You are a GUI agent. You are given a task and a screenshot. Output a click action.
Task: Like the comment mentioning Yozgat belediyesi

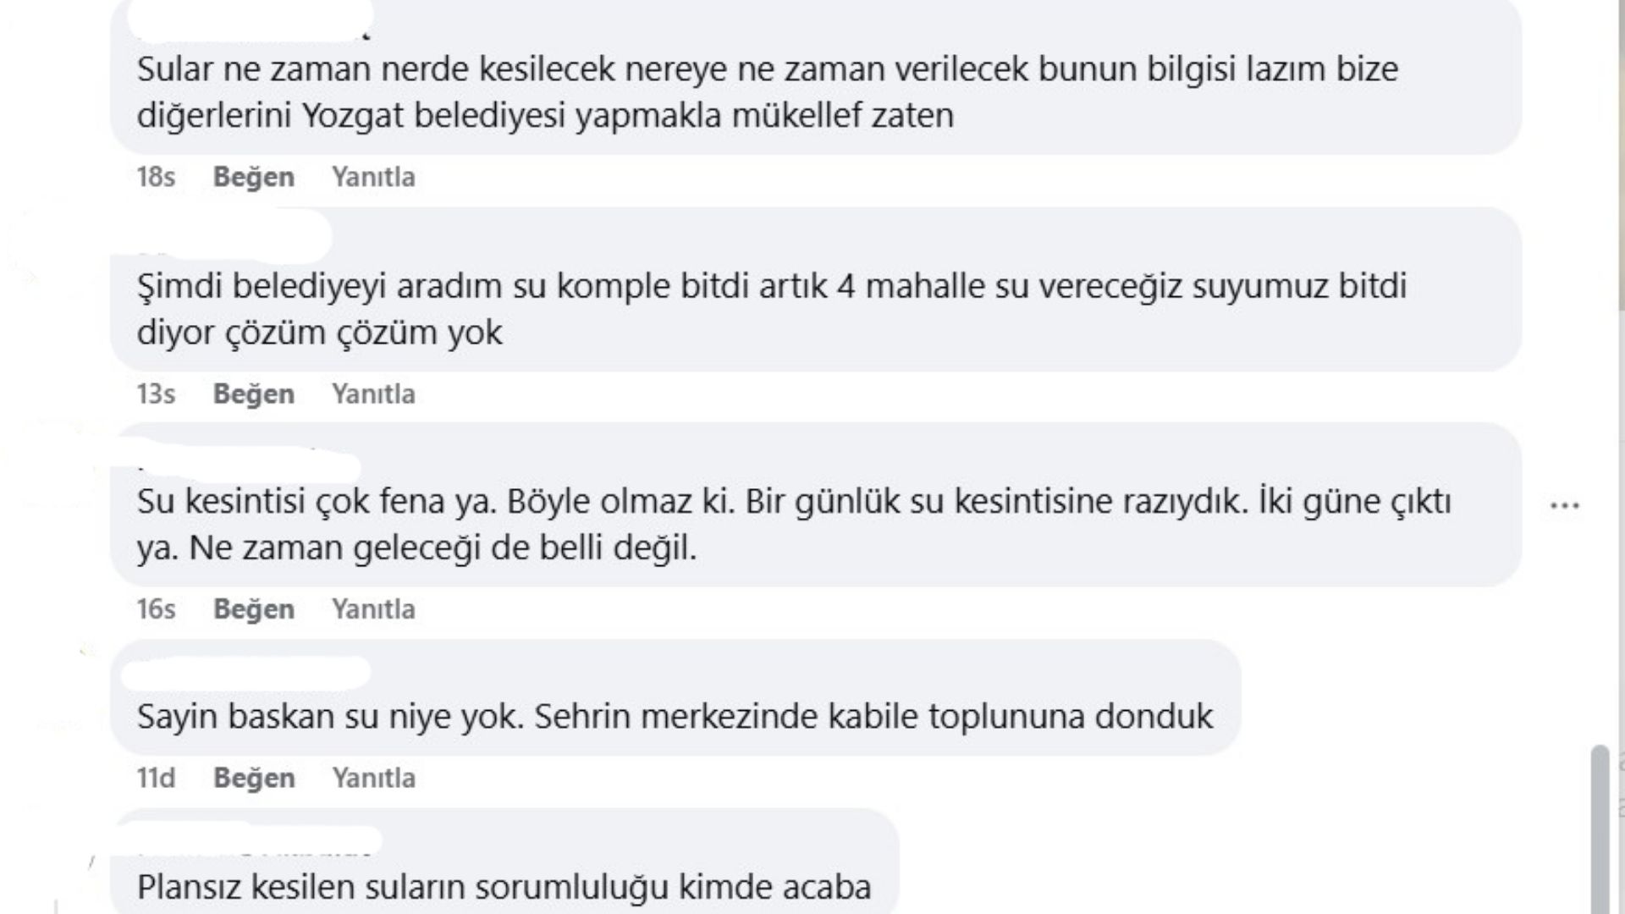pos(254,177)
